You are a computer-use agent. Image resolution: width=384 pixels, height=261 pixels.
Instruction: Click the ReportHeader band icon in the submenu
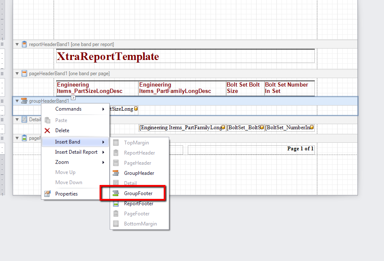tap(116, 152)
